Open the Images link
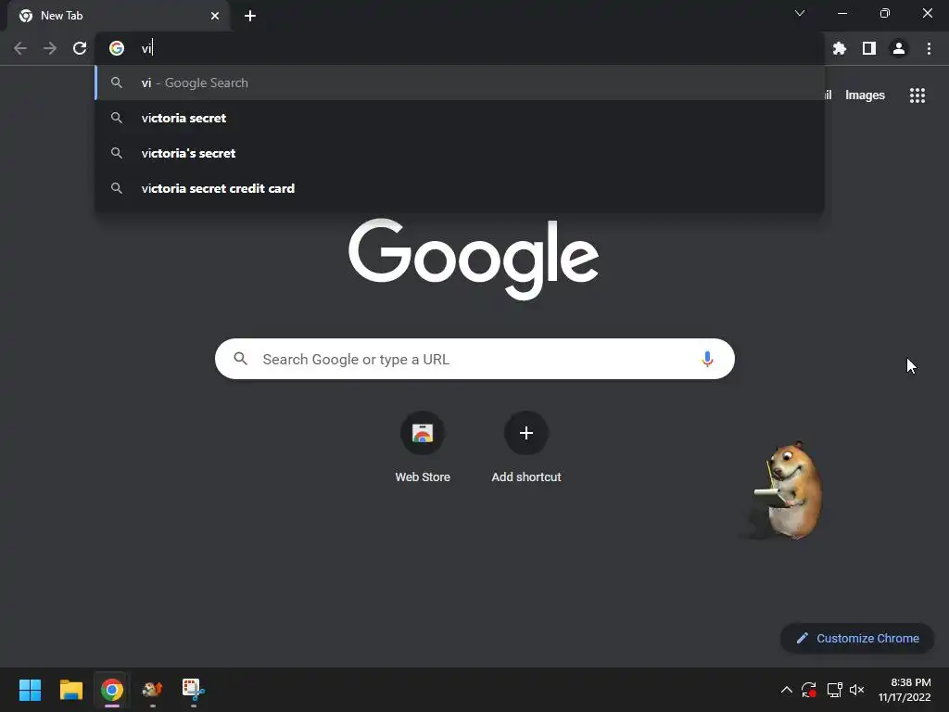 [865, 95]
